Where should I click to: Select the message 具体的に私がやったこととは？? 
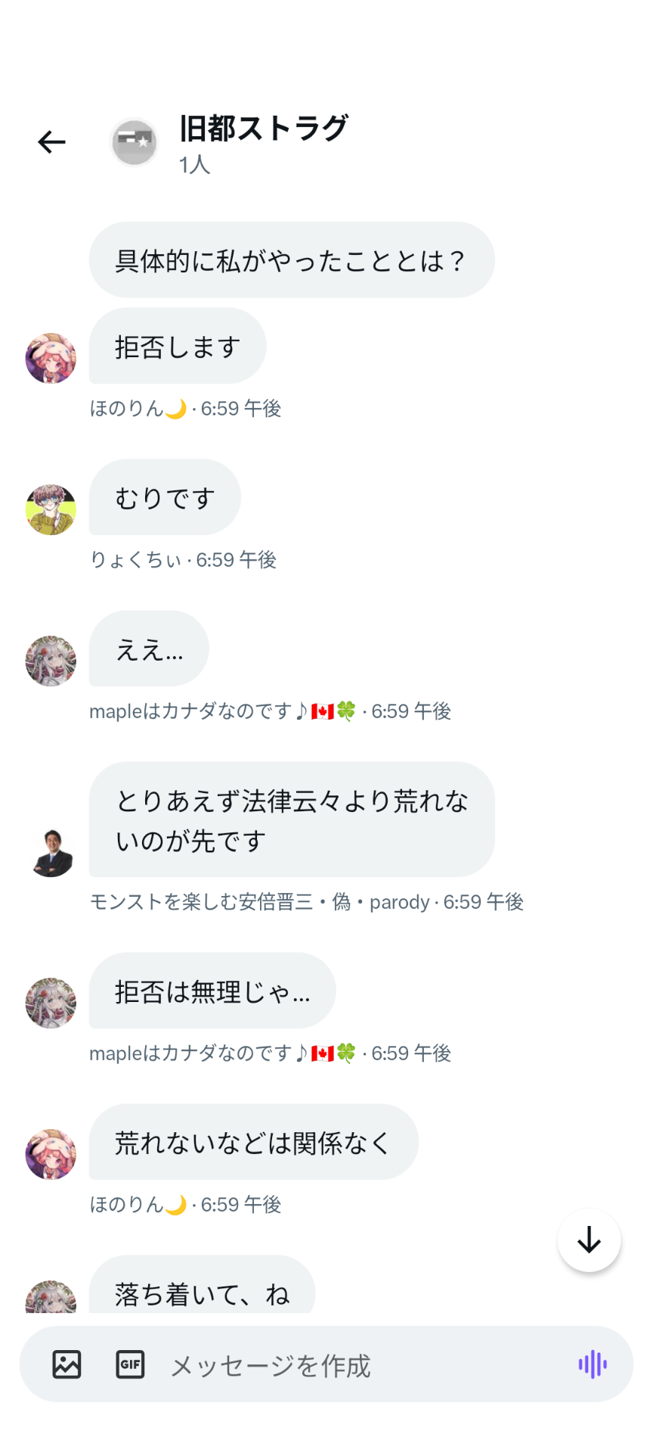(x=292, y=260)
